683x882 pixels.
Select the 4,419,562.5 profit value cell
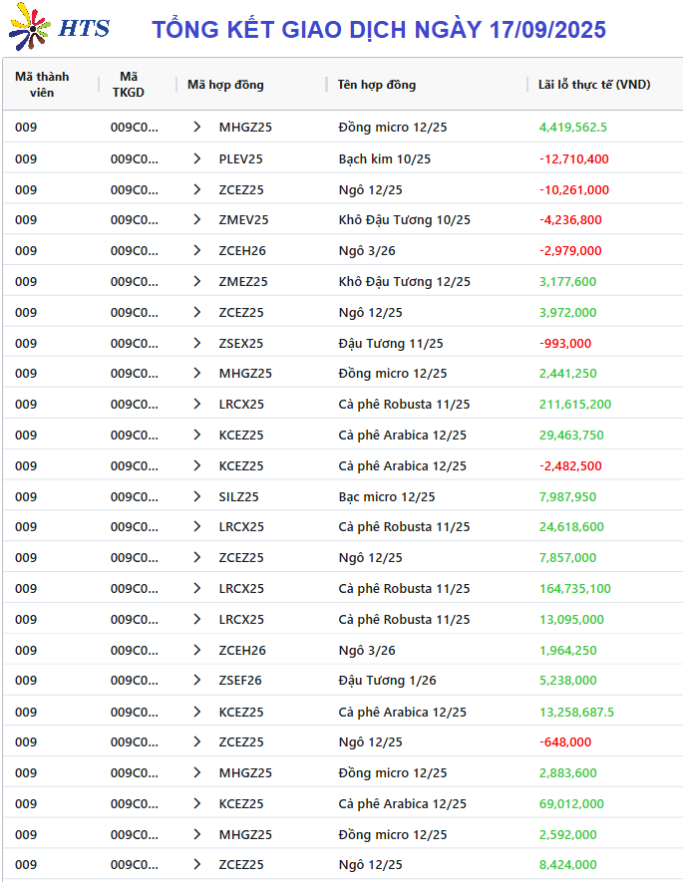point(572,128)
